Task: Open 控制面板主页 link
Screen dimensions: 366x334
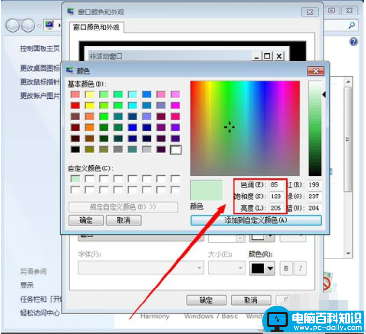Action: pyautogui.click(x=40, y=48)
